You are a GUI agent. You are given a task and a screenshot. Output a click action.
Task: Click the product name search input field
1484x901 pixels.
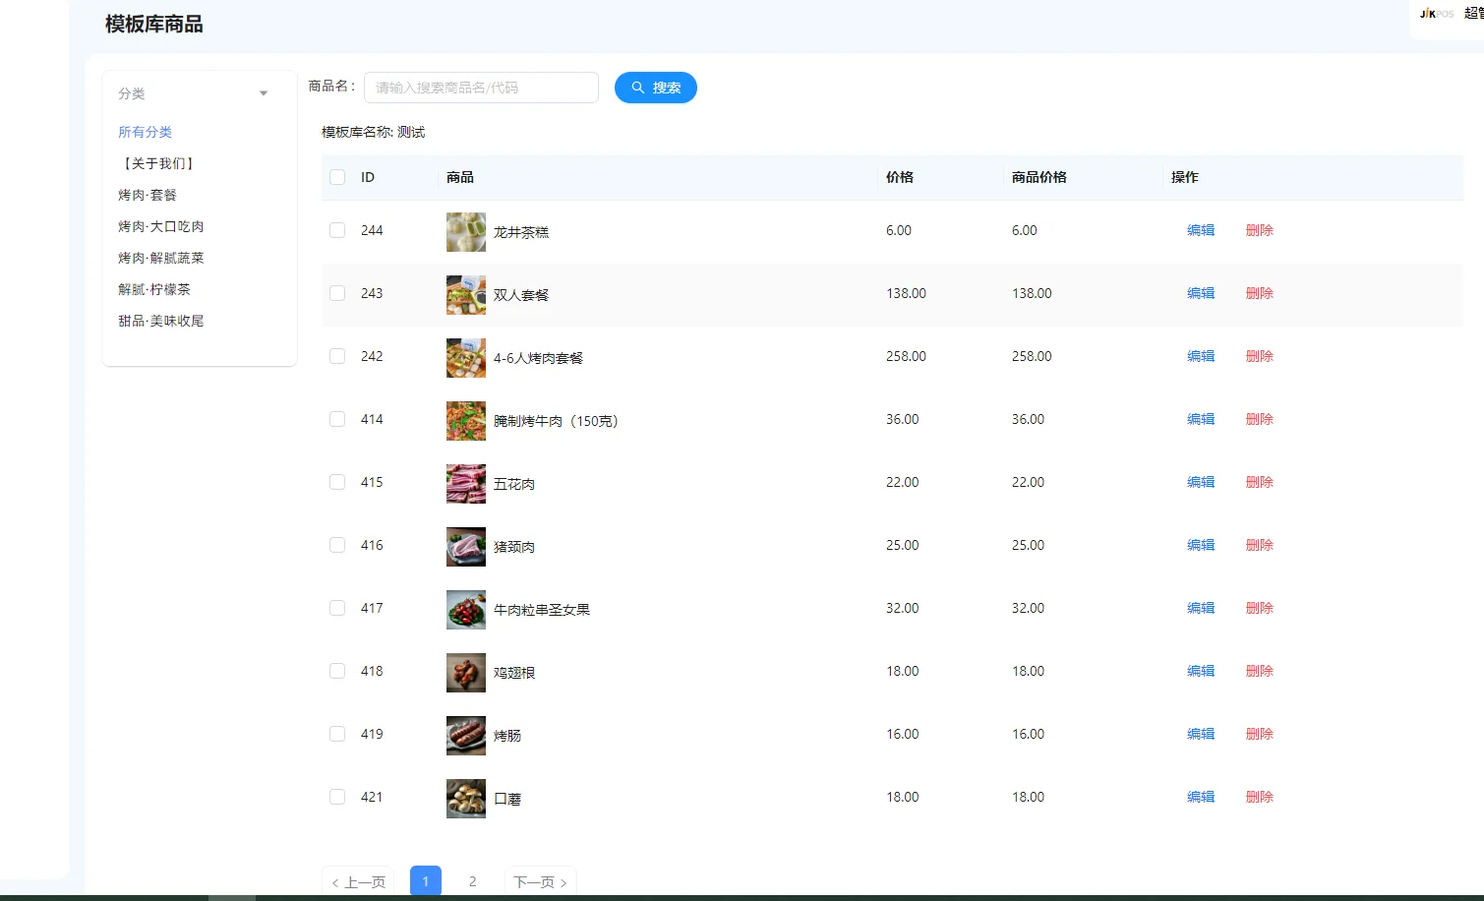click(481, 88)
